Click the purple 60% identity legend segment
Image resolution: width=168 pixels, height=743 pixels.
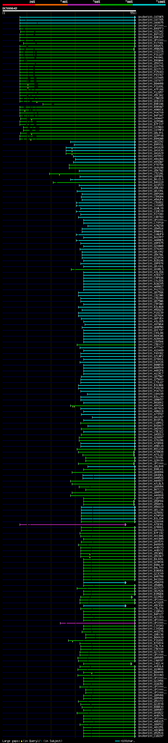point(84,5)
